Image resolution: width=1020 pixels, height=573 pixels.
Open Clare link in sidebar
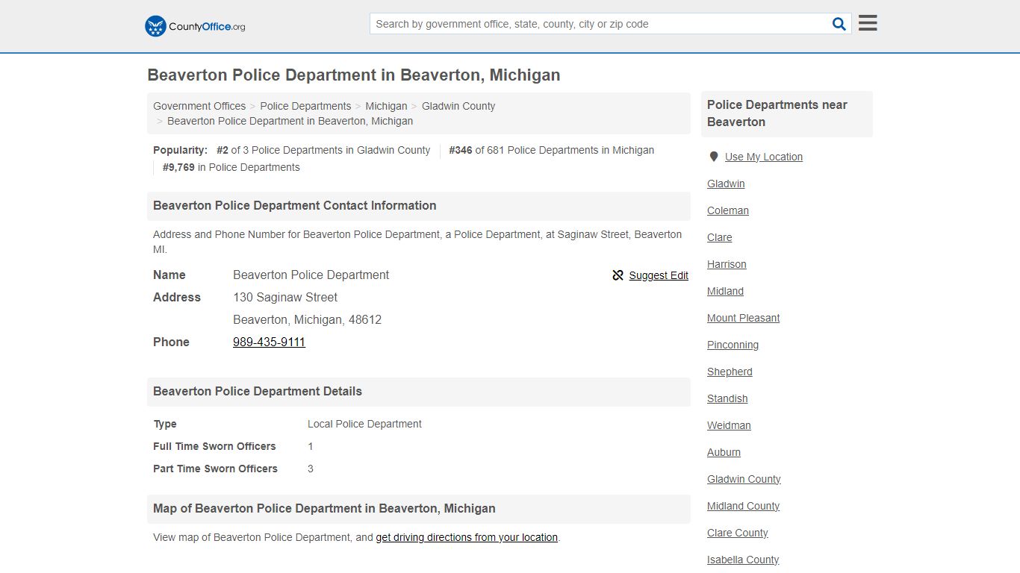pos(720,237)
